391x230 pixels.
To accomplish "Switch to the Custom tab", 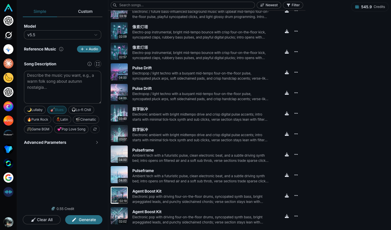I will click(85, 11).
